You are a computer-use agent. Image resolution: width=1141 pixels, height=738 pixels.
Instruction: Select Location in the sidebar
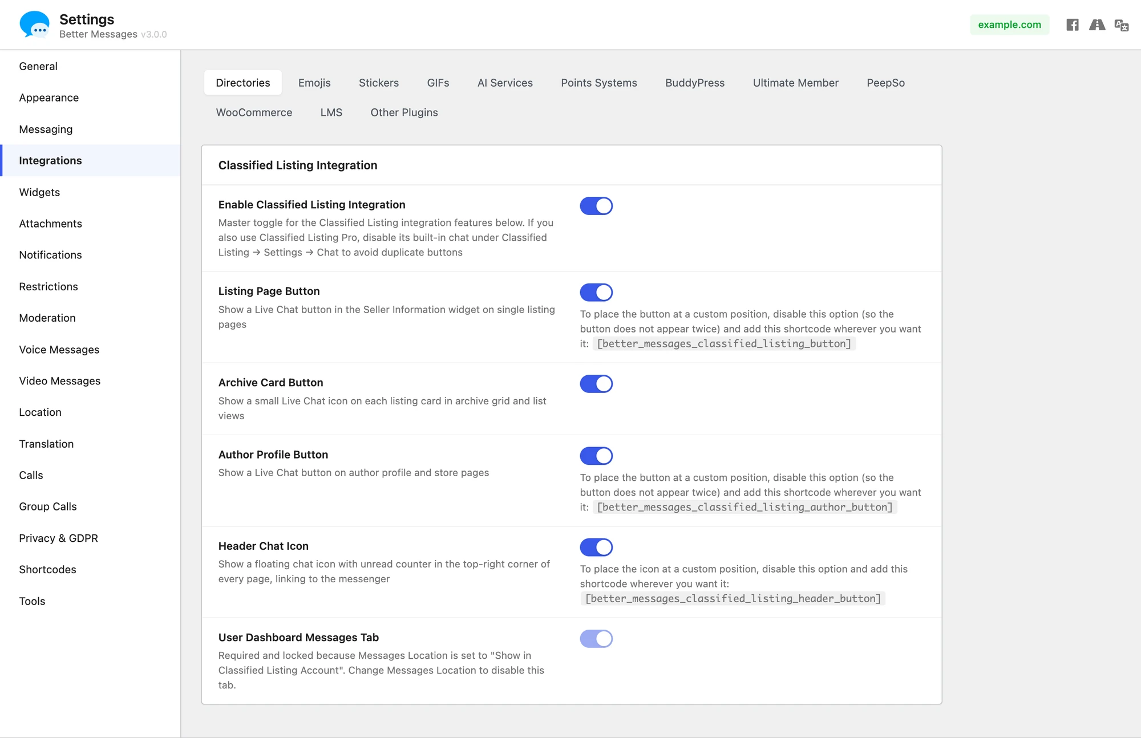90,412
